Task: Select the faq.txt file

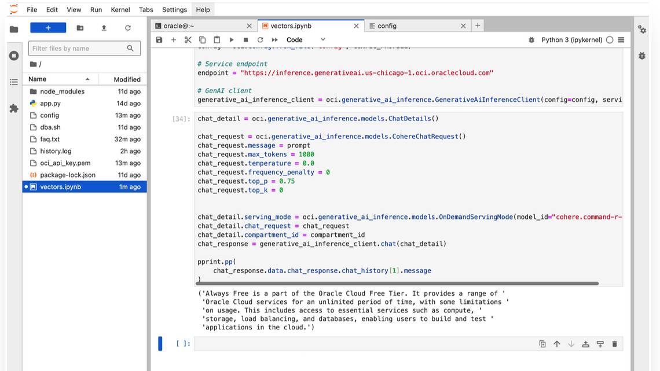Action: click(85, 139)
